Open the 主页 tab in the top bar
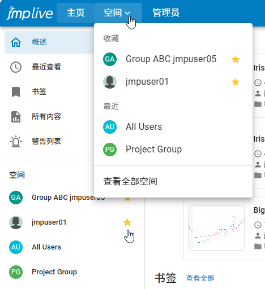The height and width of the screenshot is (289, 265). click(75, 13)
